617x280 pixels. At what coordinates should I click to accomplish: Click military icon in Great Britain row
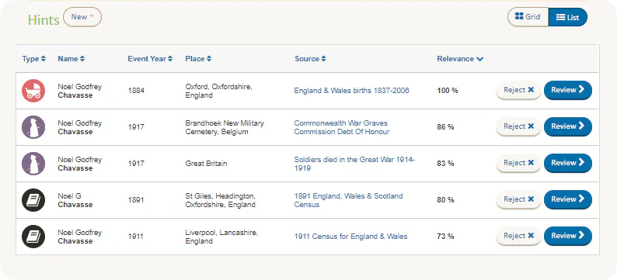(x=33, y=164)
